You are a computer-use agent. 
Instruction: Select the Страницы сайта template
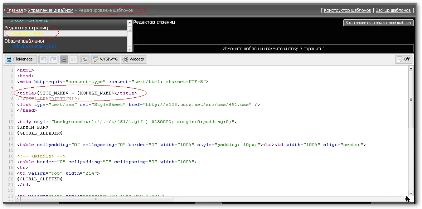coord(26,33)
